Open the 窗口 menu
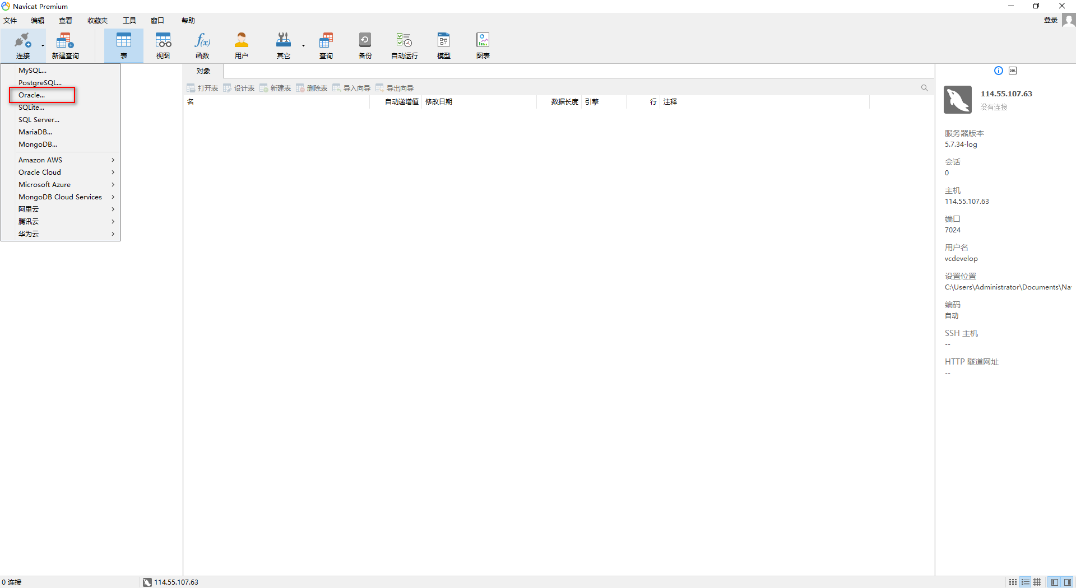 (x=157, y=21)
